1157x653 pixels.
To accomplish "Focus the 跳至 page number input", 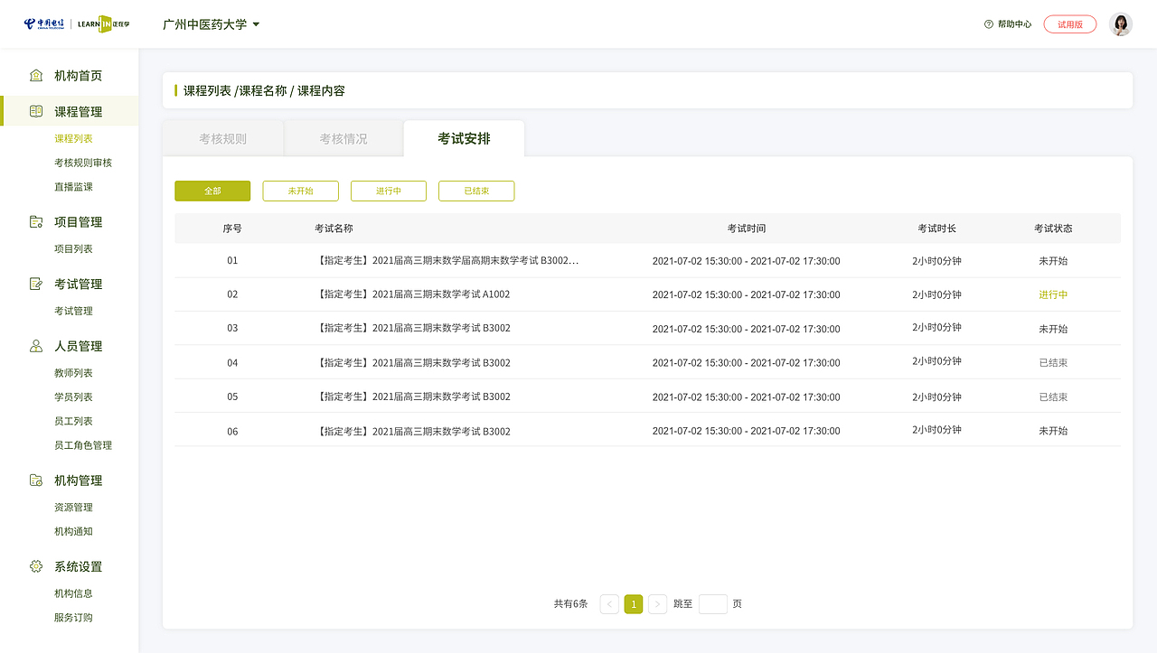I will (713, 603).
